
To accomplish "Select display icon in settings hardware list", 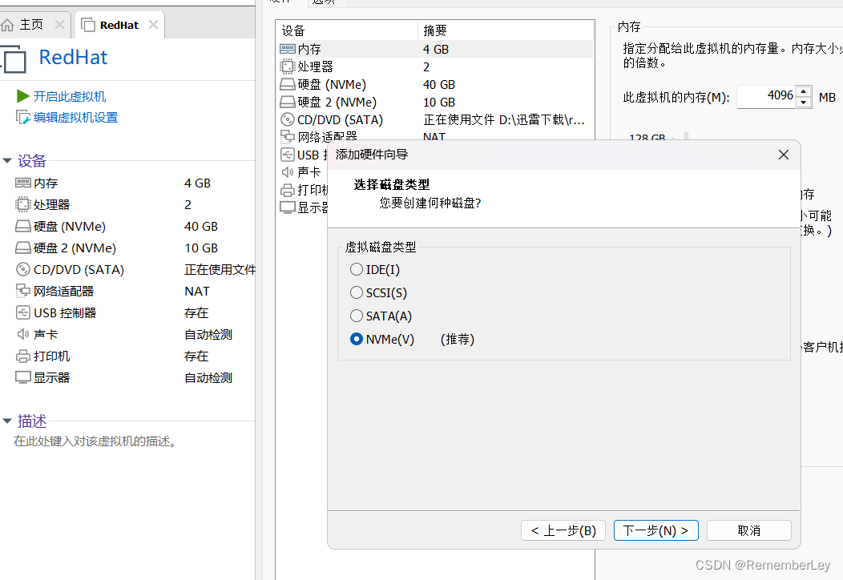I will click(x=288, y=207).
